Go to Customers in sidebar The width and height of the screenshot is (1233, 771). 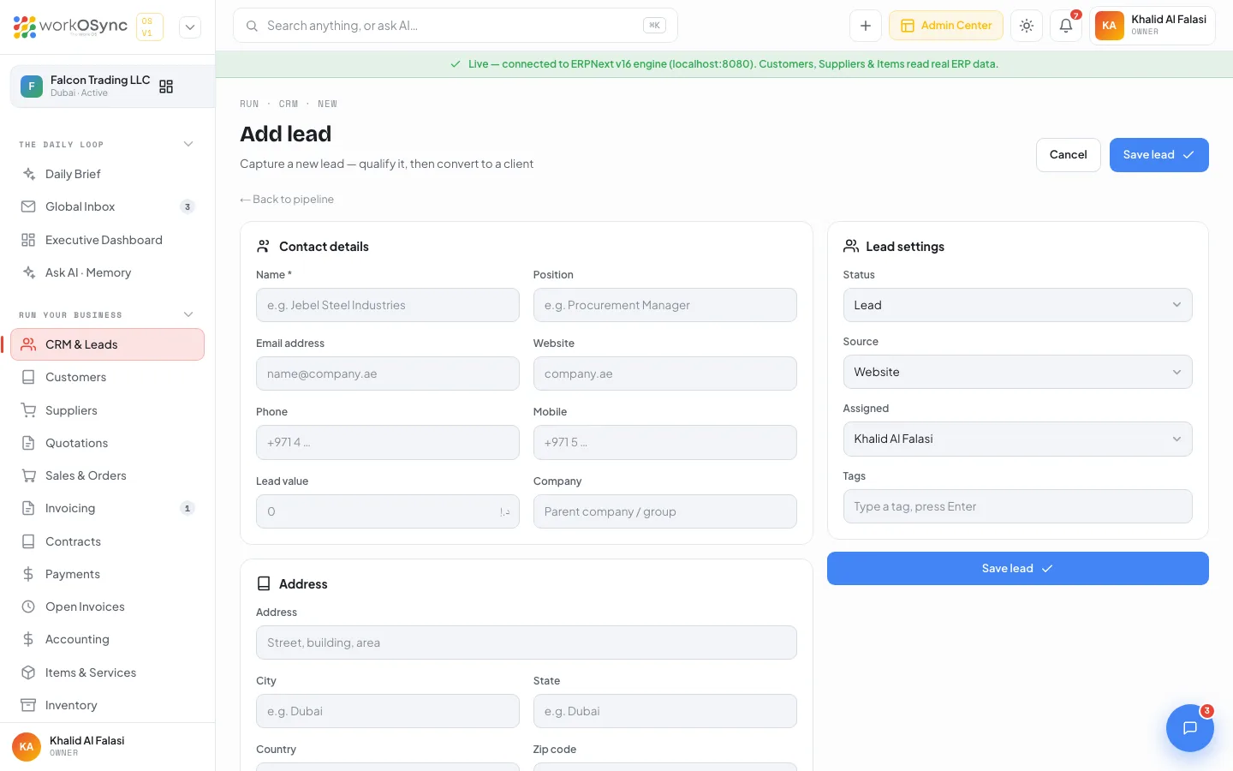(x=108, y=377)
